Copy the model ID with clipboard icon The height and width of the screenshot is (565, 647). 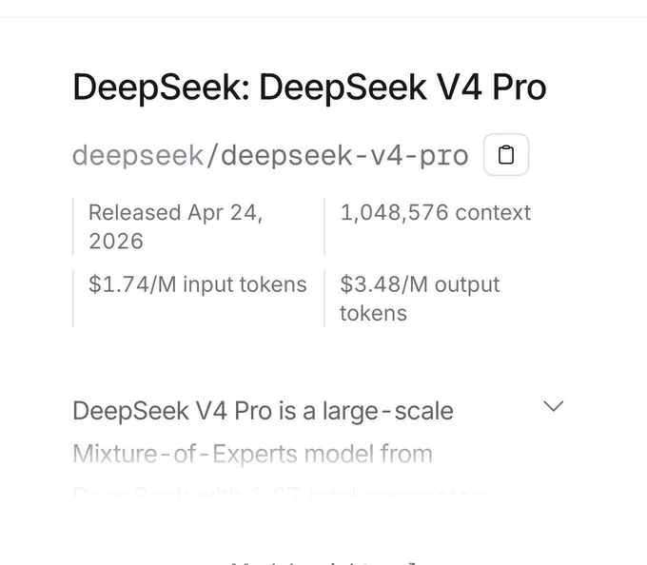tap(506, 155)
